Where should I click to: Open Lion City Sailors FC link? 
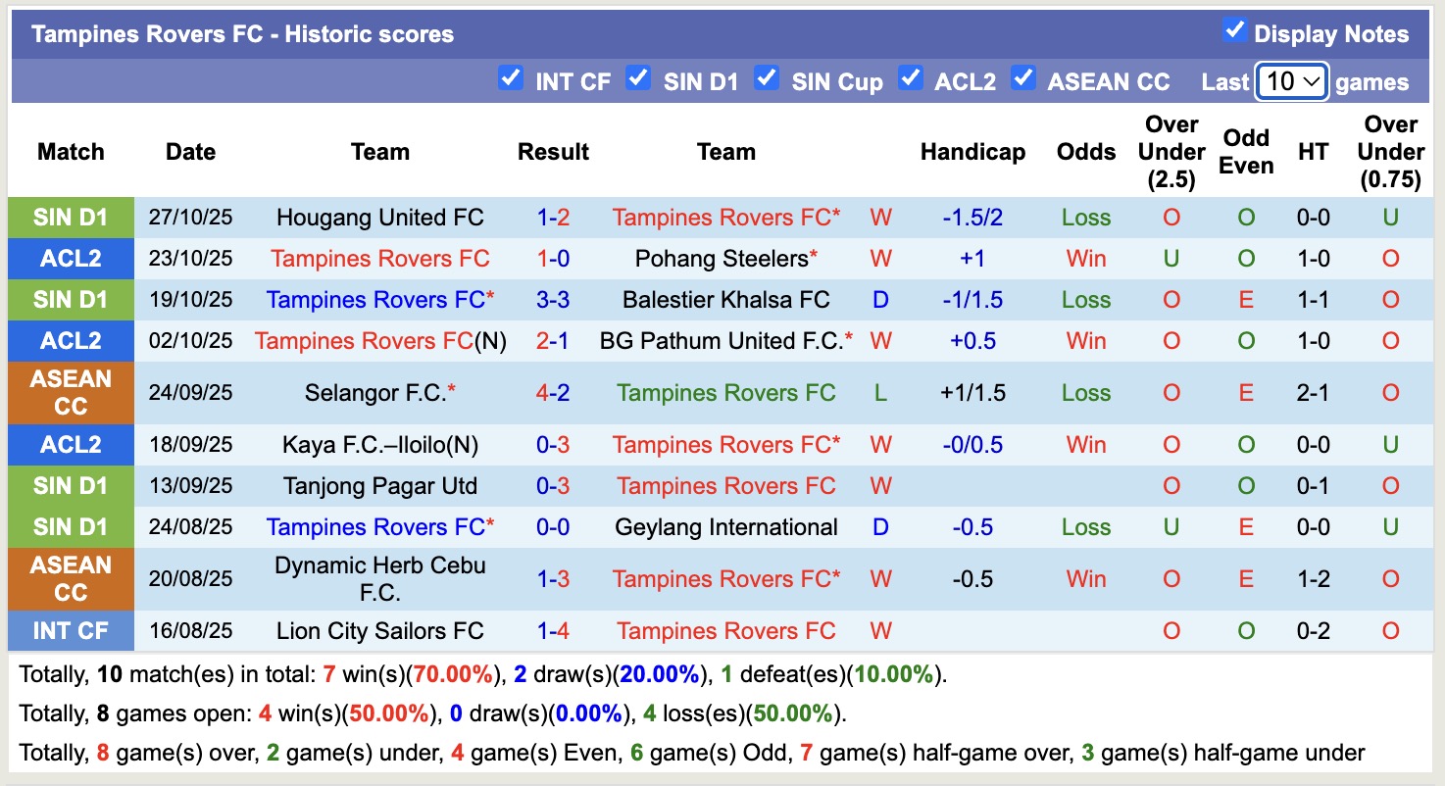[379, 631]
